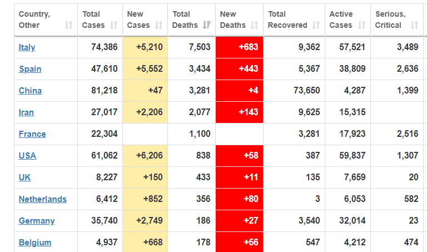Click Italy's red +683 new deaths cell
The image size is (427, 252).
click(239, 47)
